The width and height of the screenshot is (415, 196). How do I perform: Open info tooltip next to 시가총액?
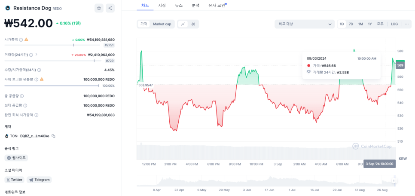[21, 40]
